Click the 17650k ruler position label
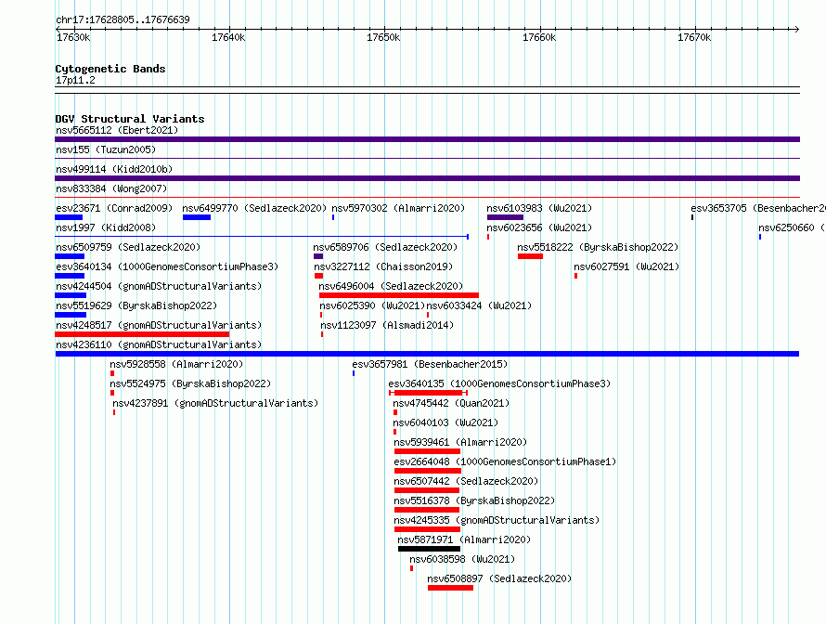Screen dimensions: 826x624 [383, 37]
